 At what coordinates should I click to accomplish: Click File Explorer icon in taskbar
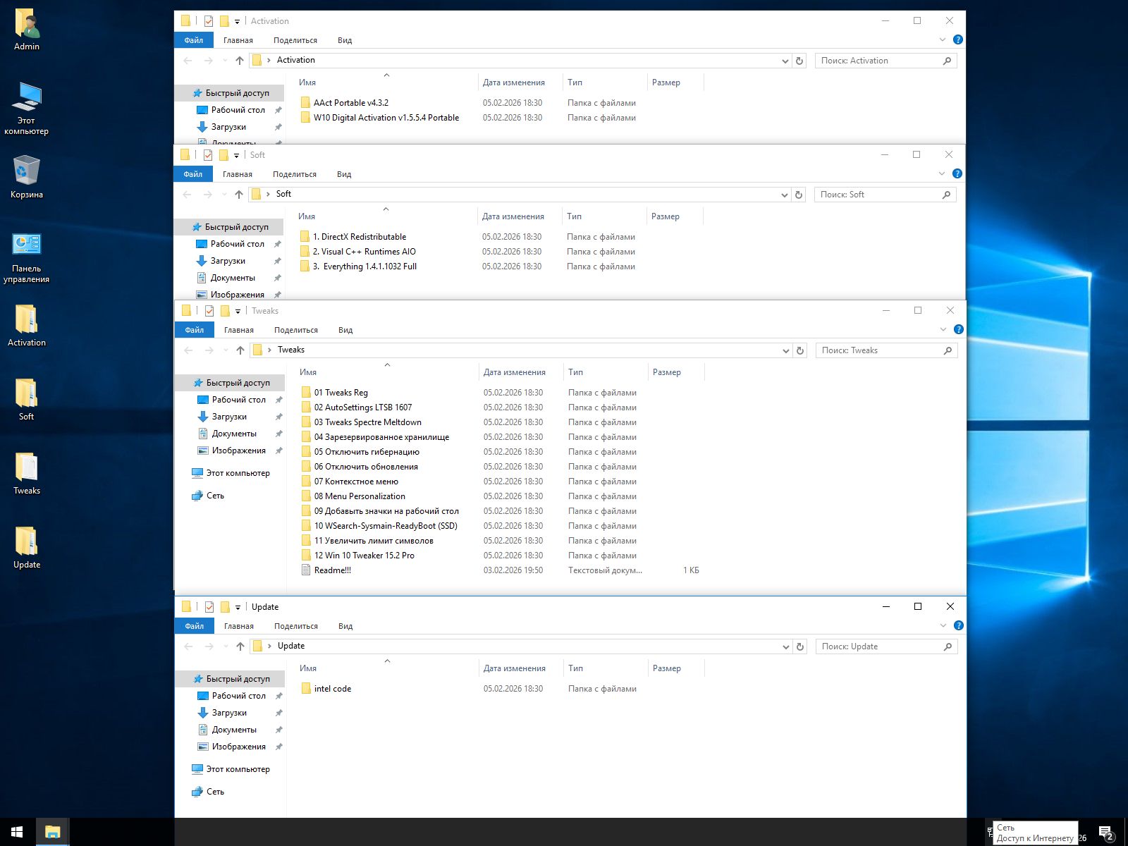click(x=52, y=832)
